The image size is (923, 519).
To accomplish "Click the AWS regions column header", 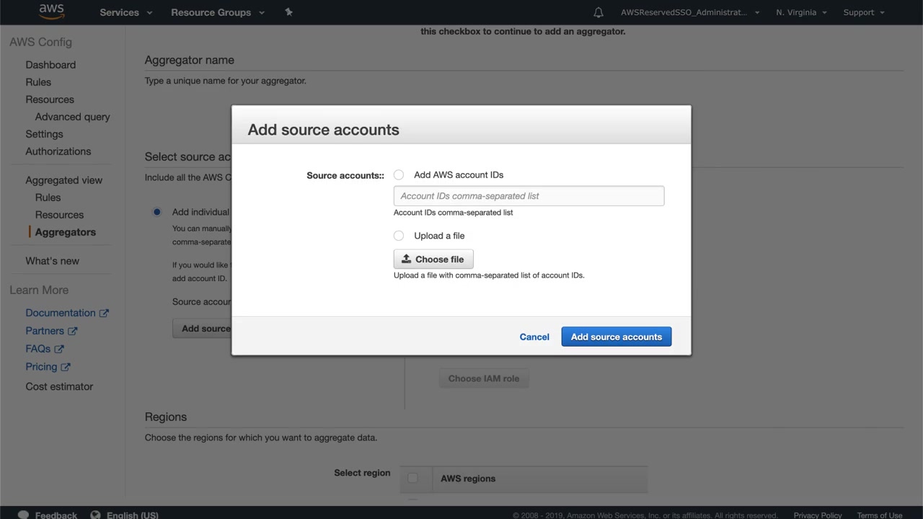I will [x=468, y=479].
